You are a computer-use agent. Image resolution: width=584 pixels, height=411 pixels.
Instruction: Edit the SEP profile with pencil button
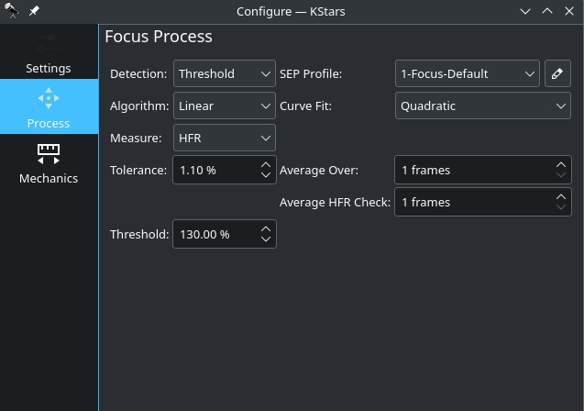click(x=557, y=73)
